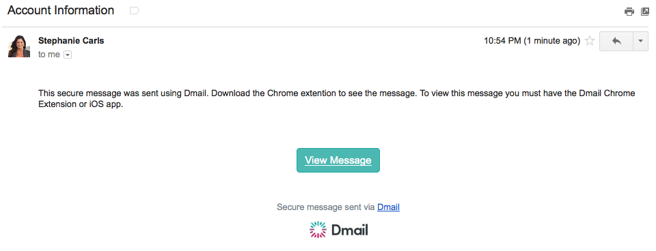This screenshot has height=251, width=656.
Task: Open the More dropdown beside Reply
Action: 640,42
